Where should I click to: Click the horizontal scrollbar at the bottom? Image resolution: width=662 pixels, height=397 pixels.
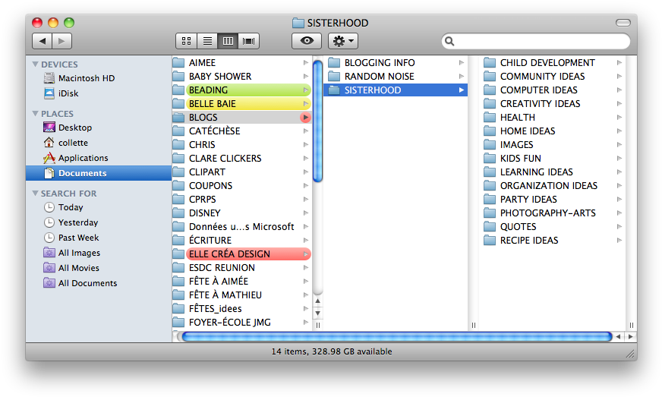click(x=396, y=336)
